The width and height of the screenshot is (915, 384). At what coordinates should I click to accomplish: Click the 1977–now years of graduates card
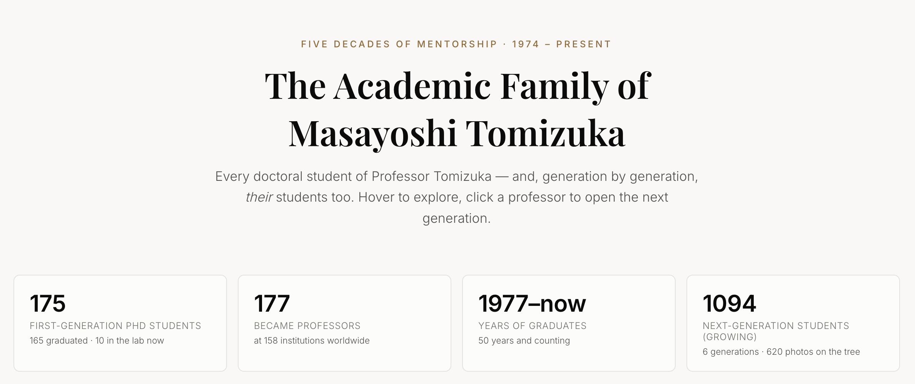[569, 323]
